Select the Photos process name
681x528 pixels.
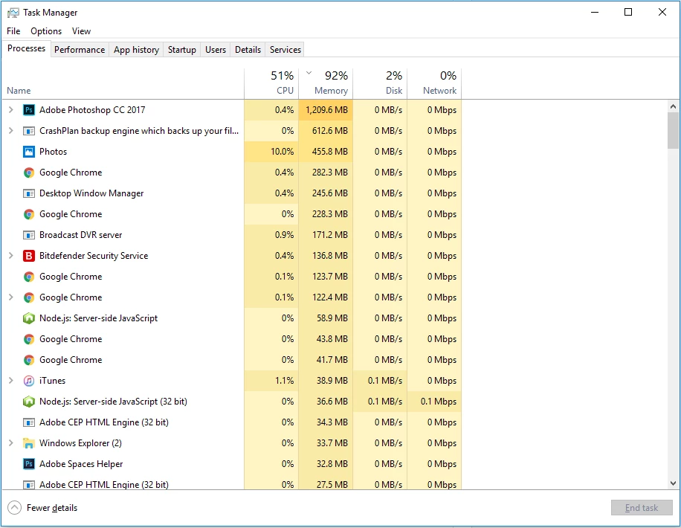pos(53,152)
